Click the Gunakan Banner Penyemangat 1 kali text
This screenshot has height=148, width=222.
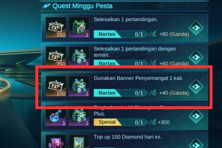(x=138, y=78)
